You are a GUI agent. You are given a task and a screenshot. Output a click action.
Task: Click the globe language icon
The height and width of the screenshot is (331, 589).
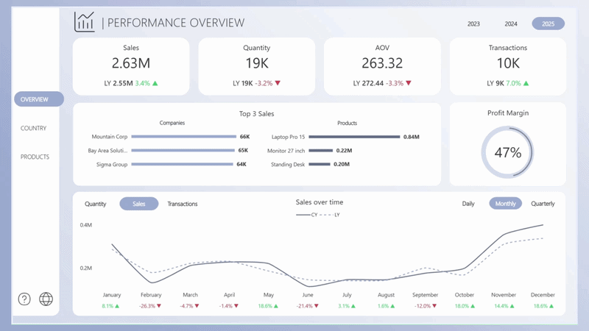[x=46, y=299]
